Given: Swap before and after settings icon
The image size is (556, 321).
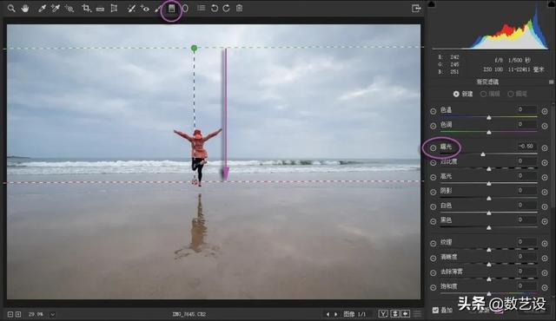Looking at the screenshot, I should click(394, 314).
